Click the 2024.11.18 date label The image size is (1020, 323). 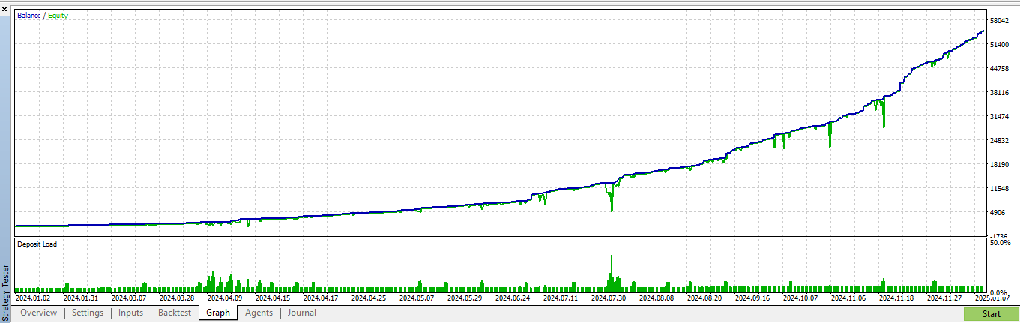(x=897, y=298)
